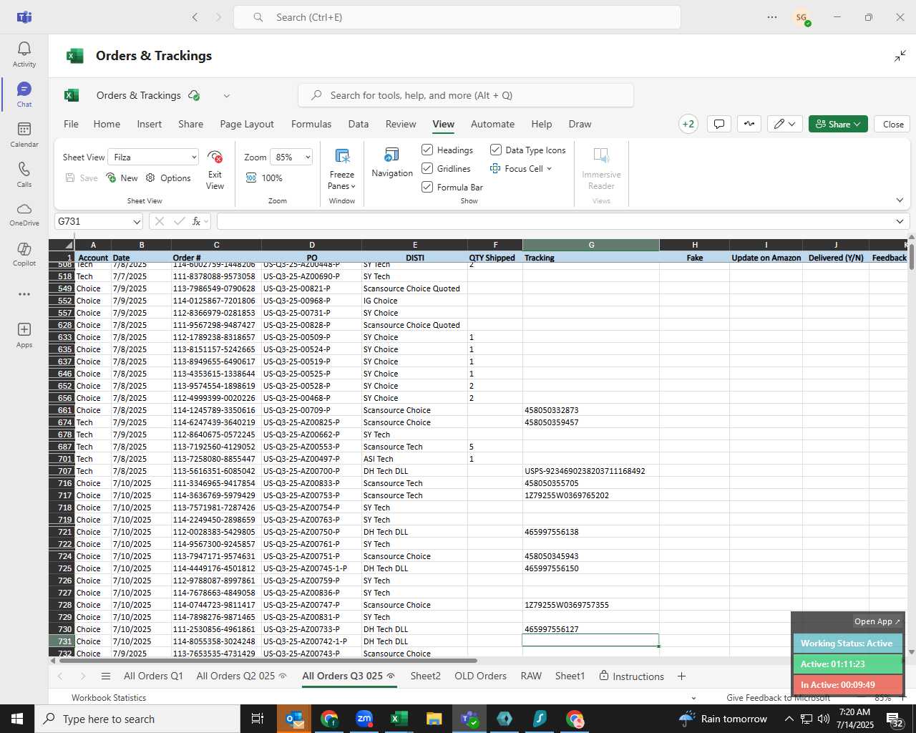
Task: Switch to the Data ribbon tab
Action: point(359,124)
